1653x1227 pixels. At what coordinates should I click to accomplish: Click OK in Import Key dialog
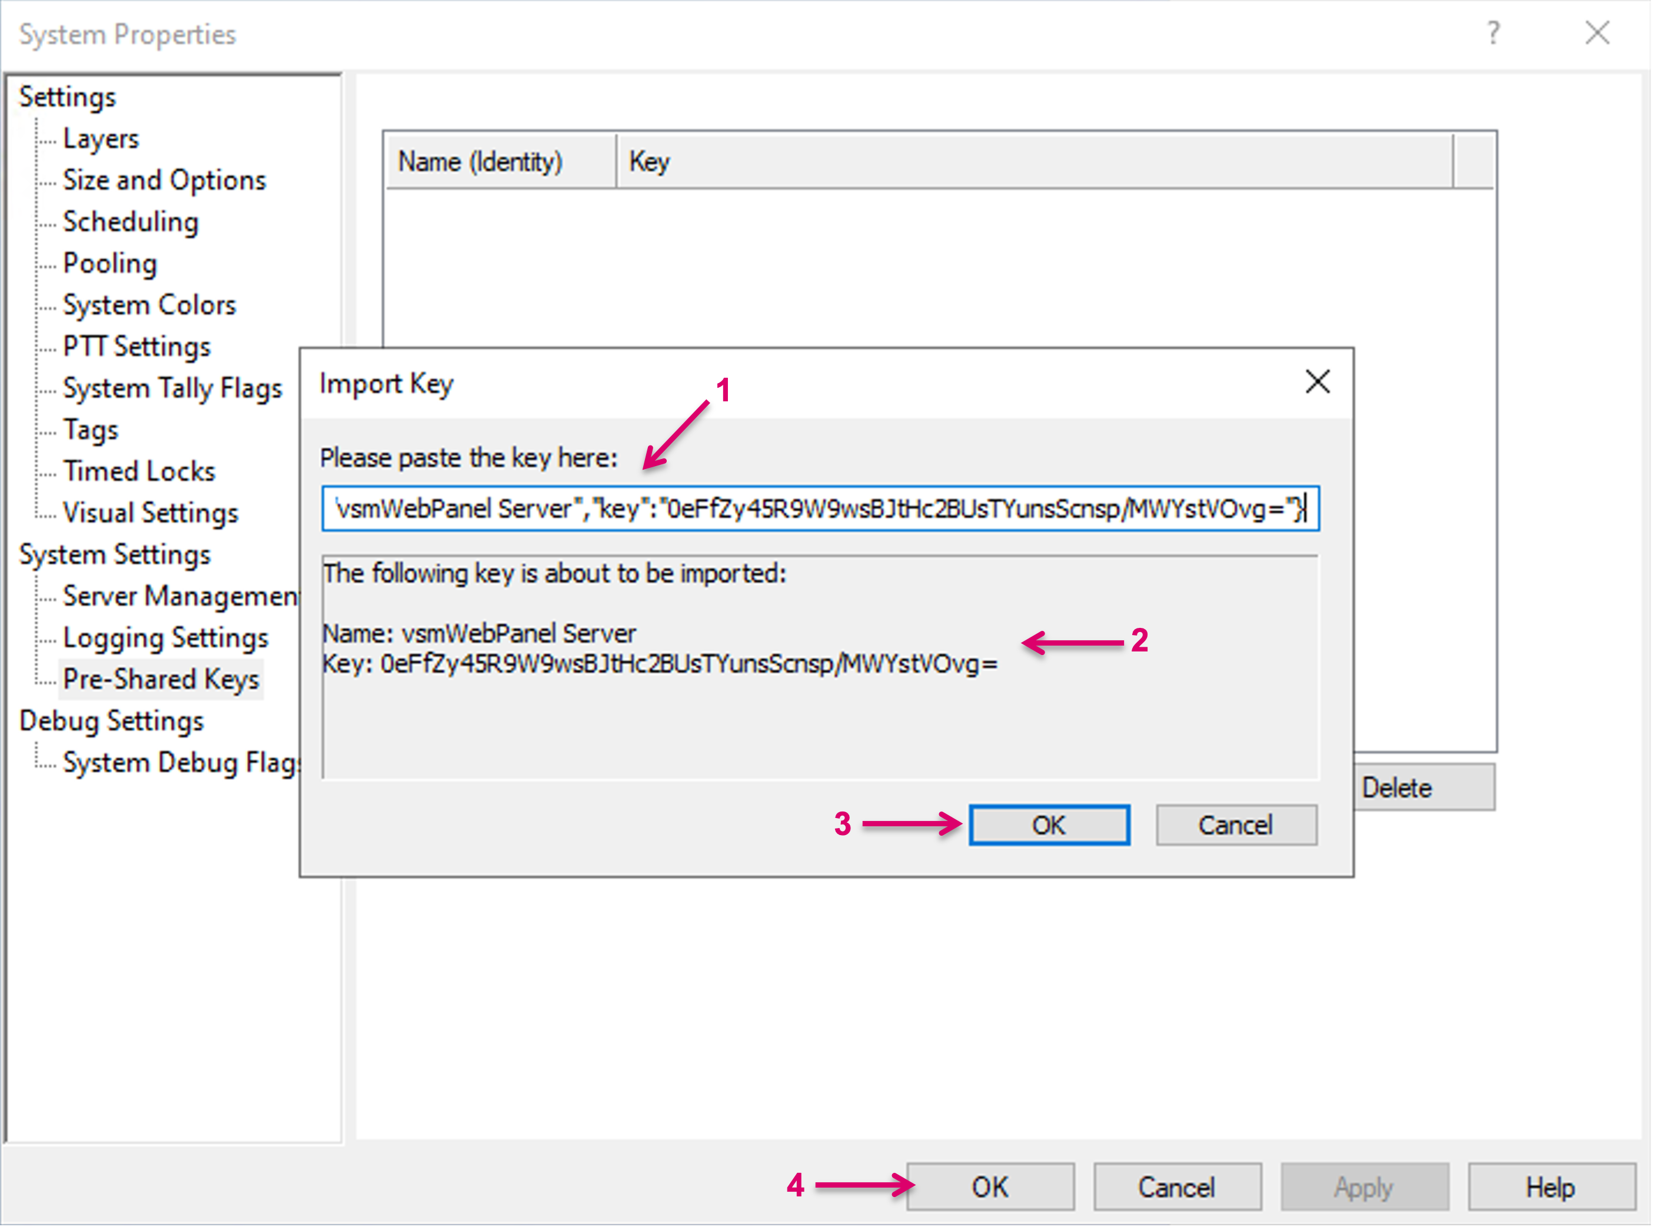[x=1049, y=824]
